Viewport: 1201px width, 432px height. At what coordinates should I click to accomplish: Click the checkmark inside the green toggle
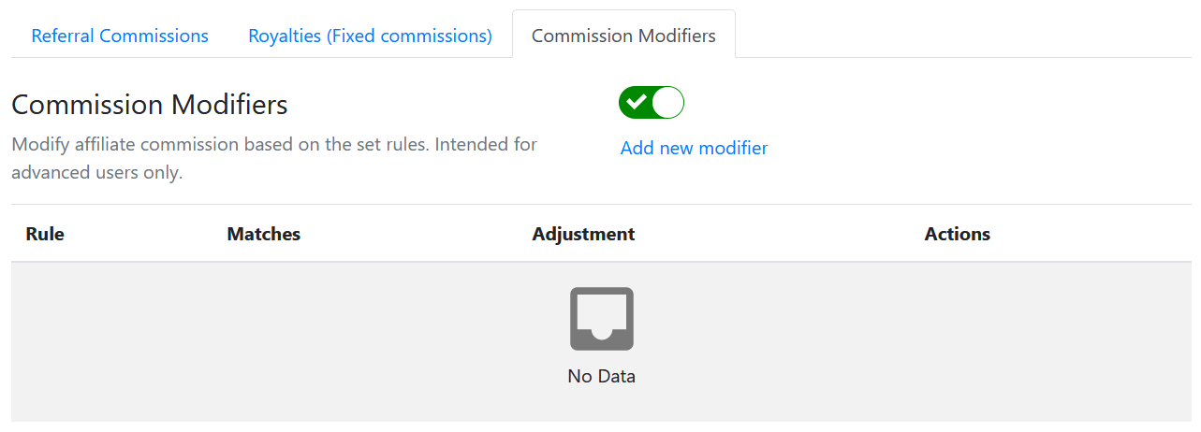click(637, 102)
